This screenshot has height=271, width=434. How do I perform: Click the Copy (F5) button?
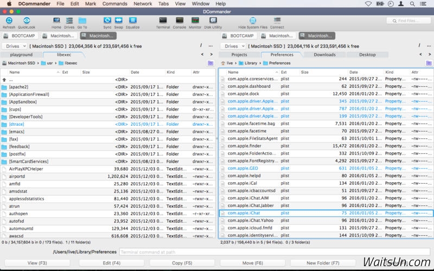point(182,263)
